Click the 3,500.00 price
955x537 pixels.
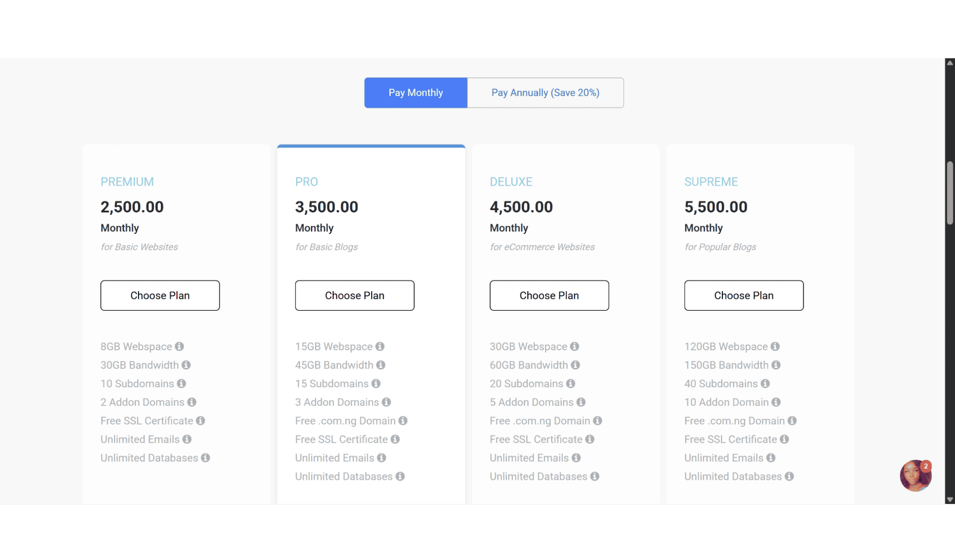click(327, 207)
